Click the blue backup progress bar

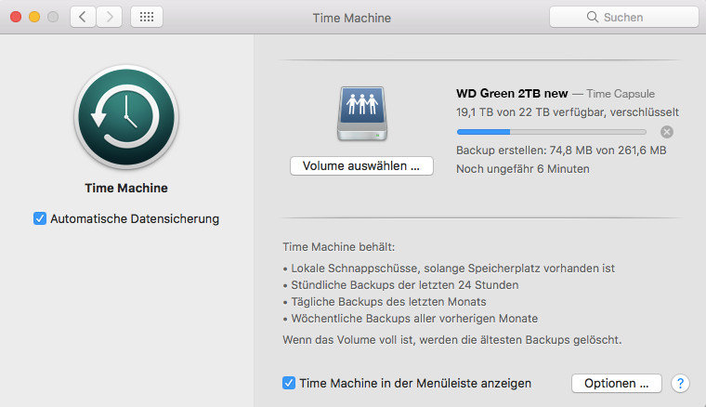coord(552,132)
